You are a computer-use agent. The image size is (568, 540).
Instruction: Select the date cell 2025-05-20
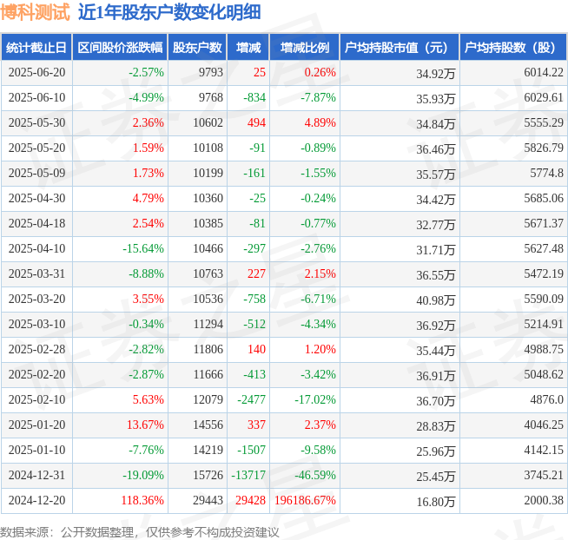pyautogui.click(x=37, y=148)
